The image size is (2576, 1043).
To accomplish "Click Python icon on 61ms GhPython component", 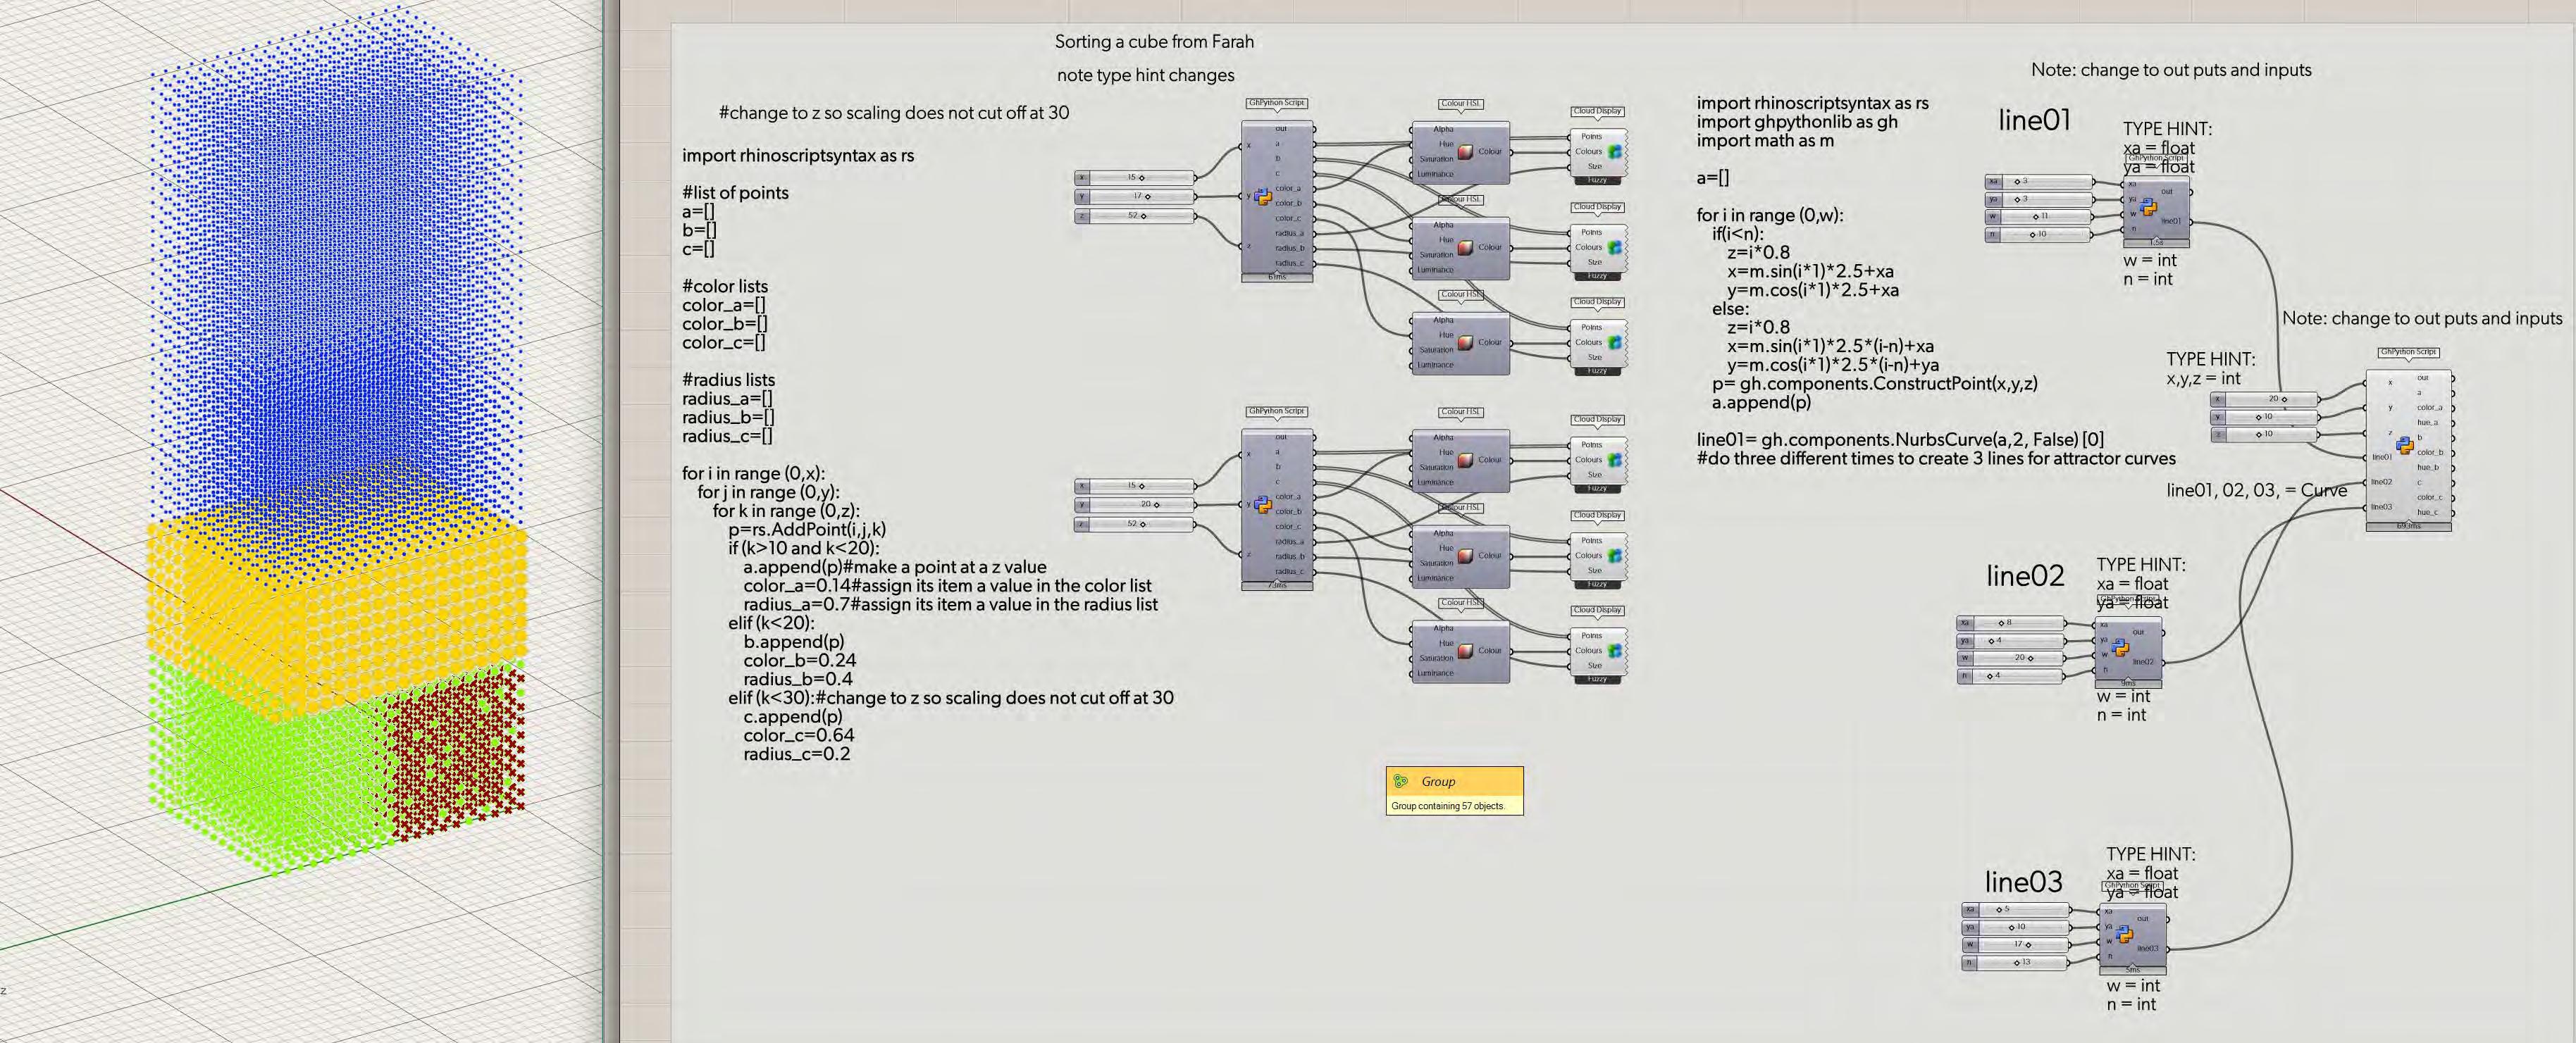I will point(1263,196).
